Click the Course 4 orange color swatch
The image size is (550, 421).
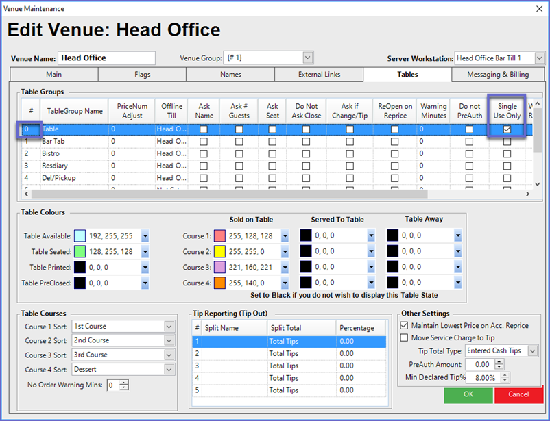pyautogui.click(x=219, y=283)
